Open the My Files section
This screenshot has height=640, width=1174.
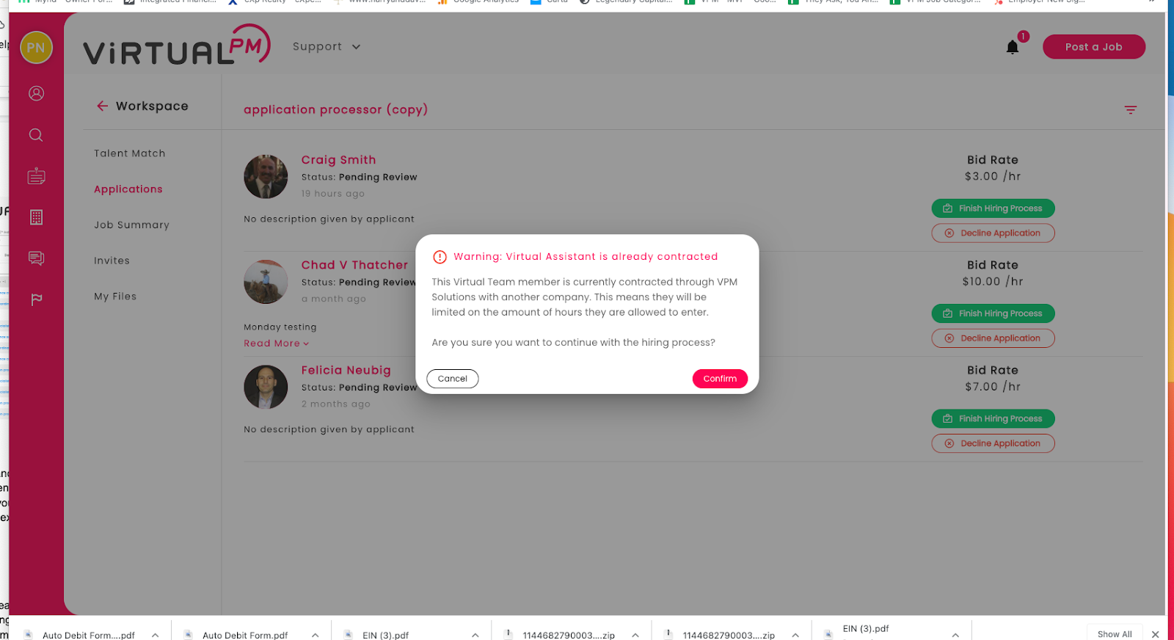tap(115, 297)
